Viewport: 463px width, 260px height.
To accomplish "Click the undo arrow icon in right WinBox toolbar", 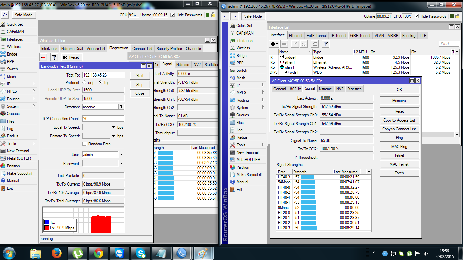I will 225,16.
